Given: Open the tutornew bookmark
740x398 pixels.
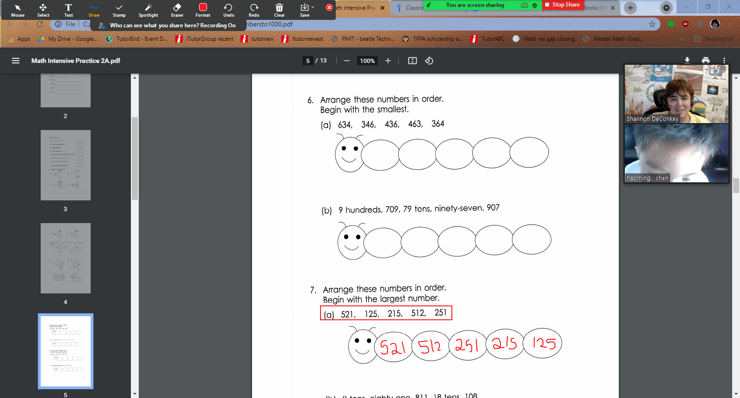Looking at the screenshot, I should (257, 39).
